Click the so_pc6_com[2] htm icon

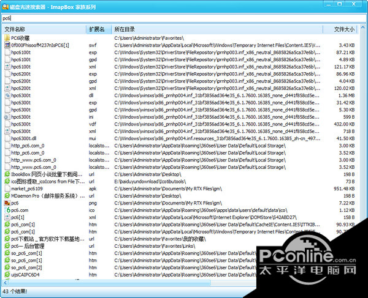7,267
